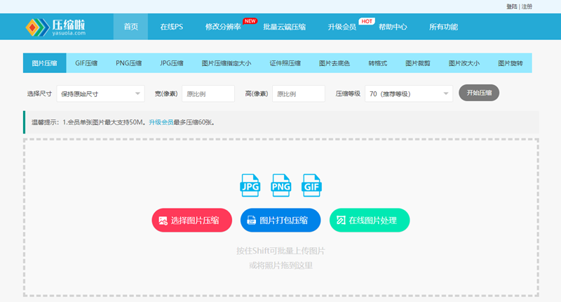The height and width of the screenshot is (302, 561).
Task: Go to the 首页 nav item
Action: click(130, 27)
